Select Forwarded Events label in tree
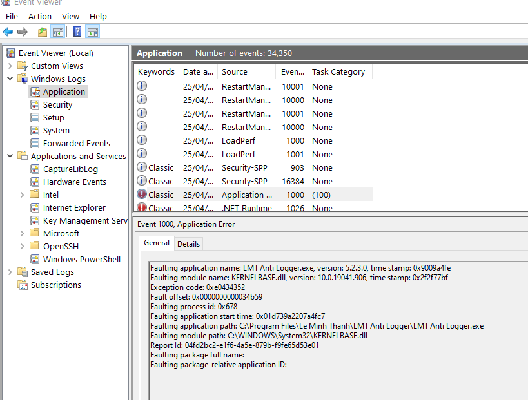This screenshot has width=528, height=400. tap(77, 143)
